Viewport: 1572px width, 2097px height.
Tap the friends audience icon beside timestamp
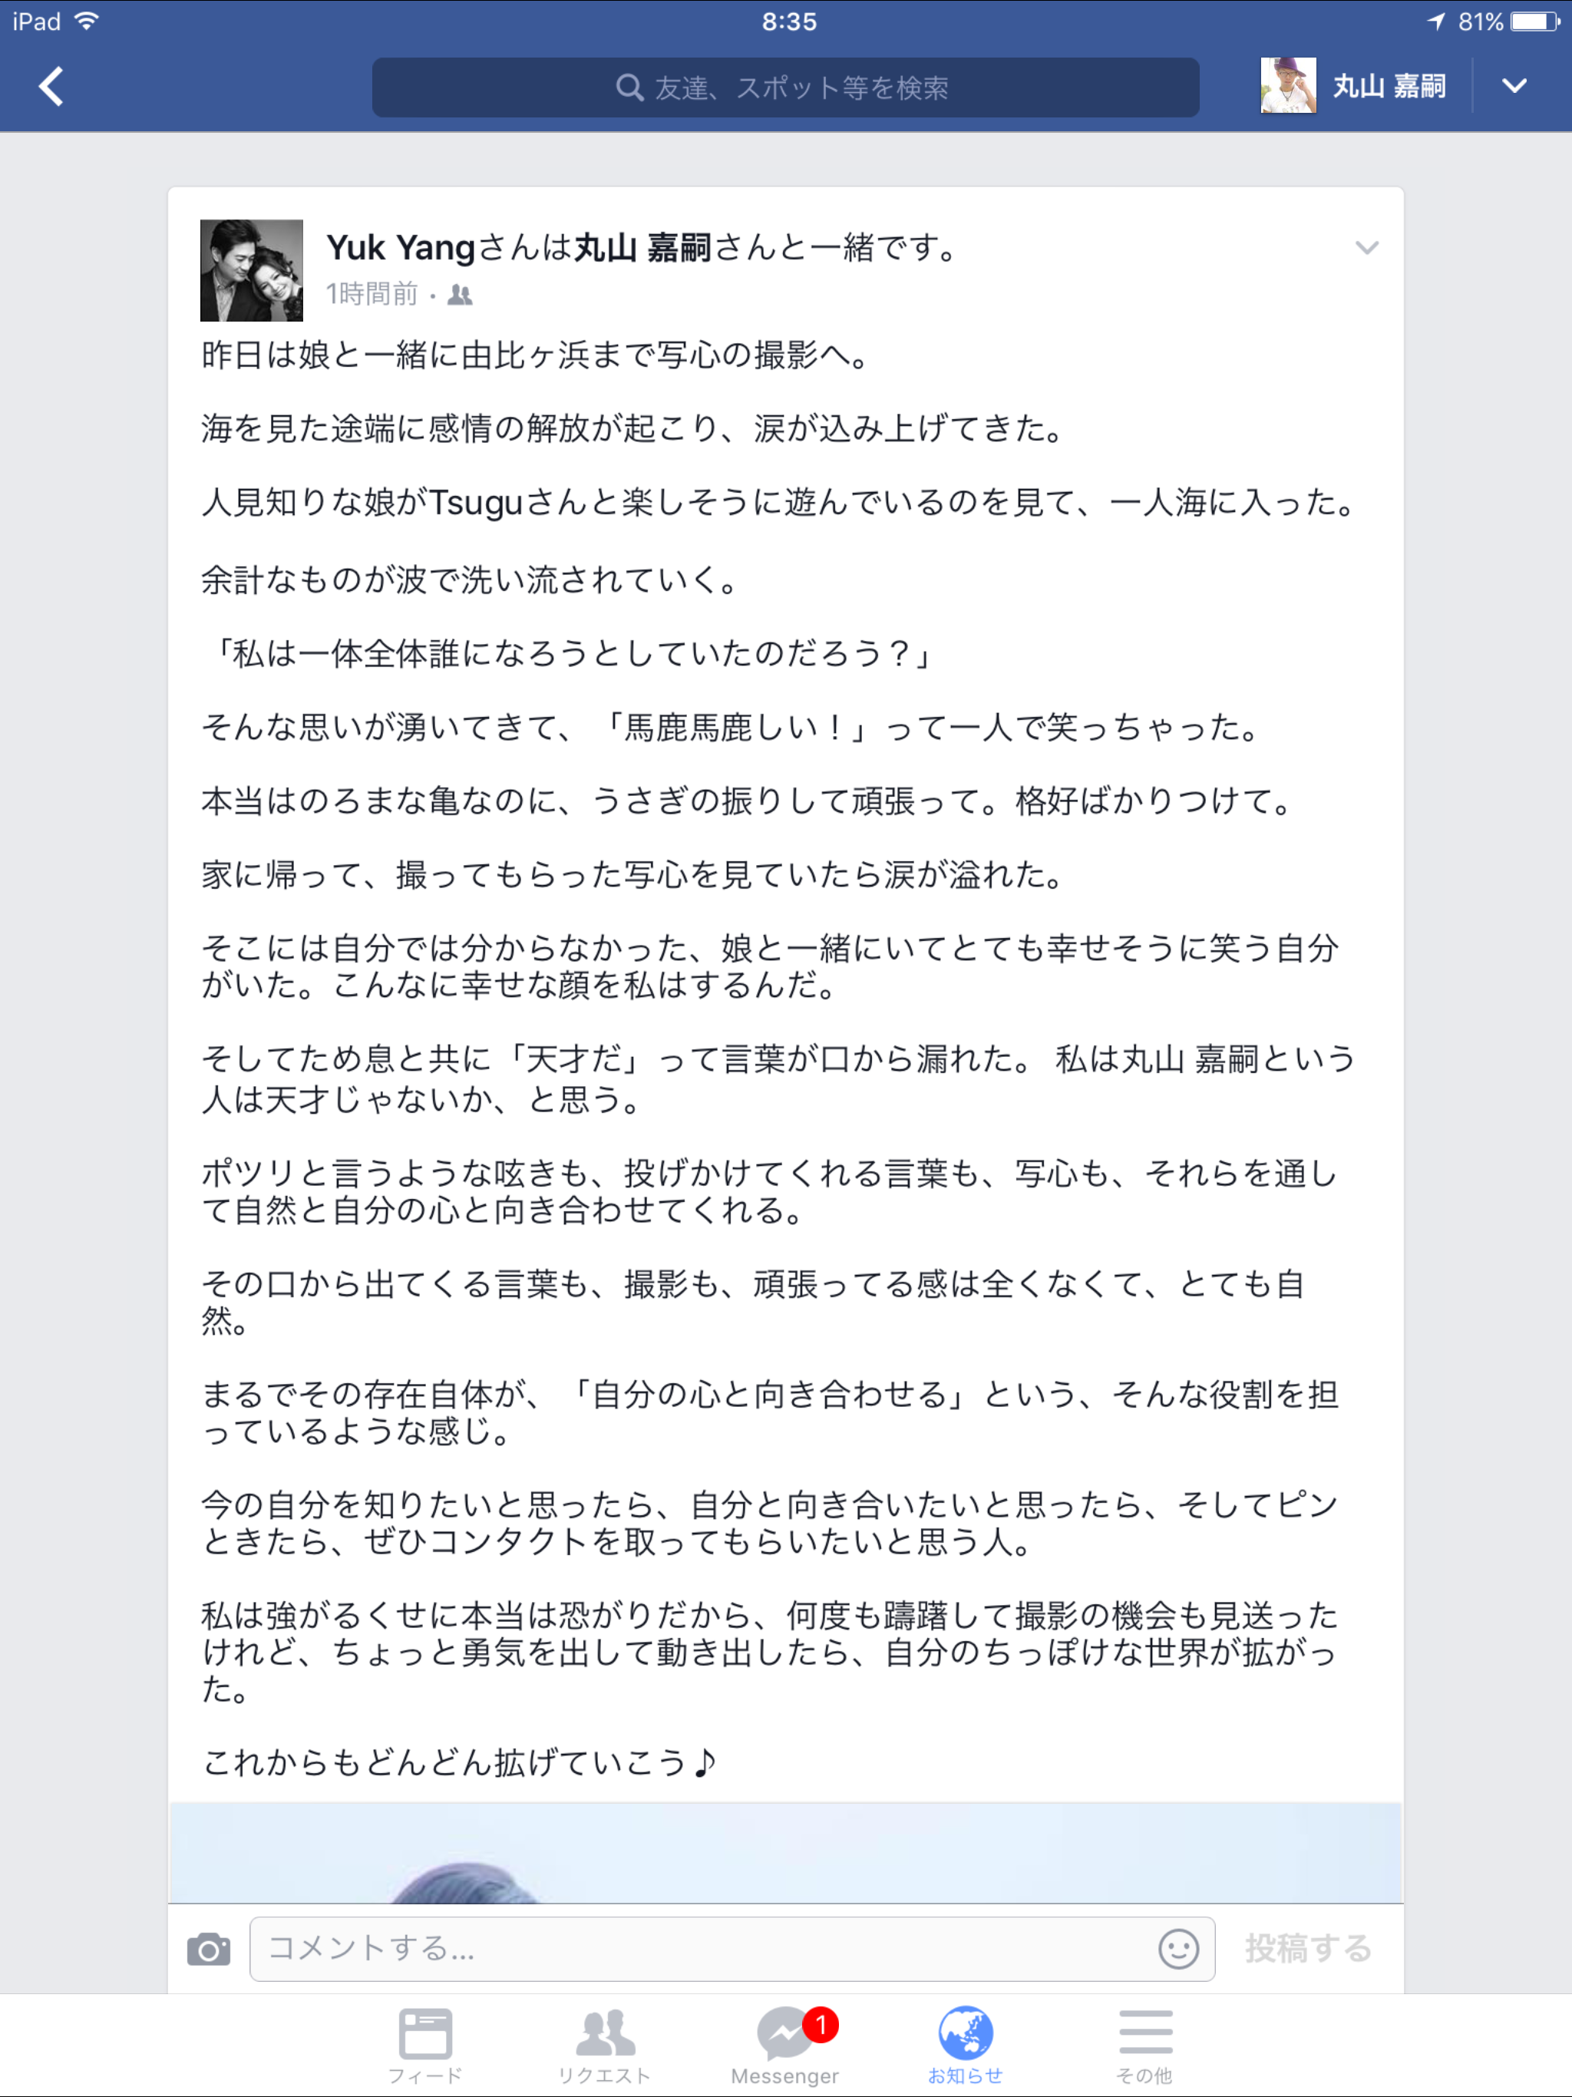click(460, 295)
